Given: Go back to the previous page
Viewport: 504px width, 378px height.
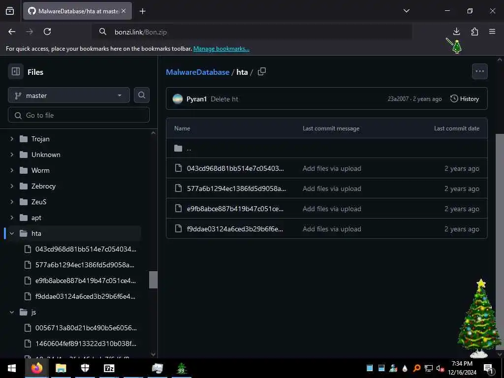Looking at the screenshot, I should pos(12,31).
